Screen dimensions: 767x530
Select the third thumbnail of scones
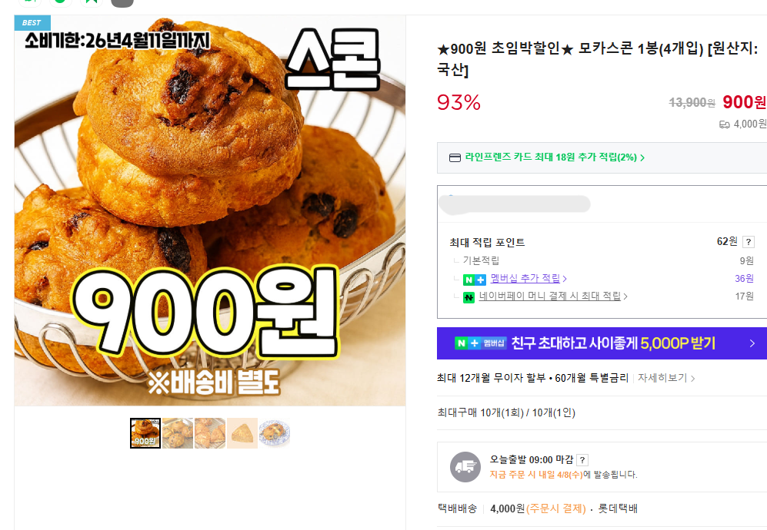(x=210, y=433)
